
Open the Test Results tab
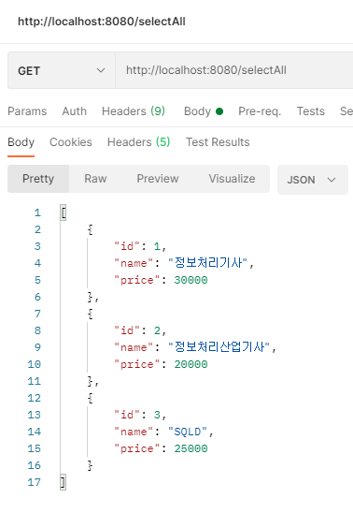click(218, 142)
